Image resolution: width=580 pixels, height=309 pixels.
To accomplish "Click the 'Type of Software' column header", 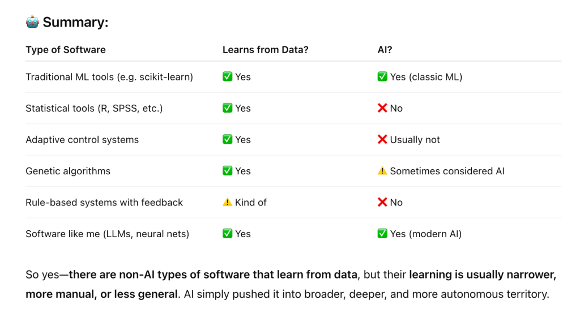I will click(x=66, y=50).
